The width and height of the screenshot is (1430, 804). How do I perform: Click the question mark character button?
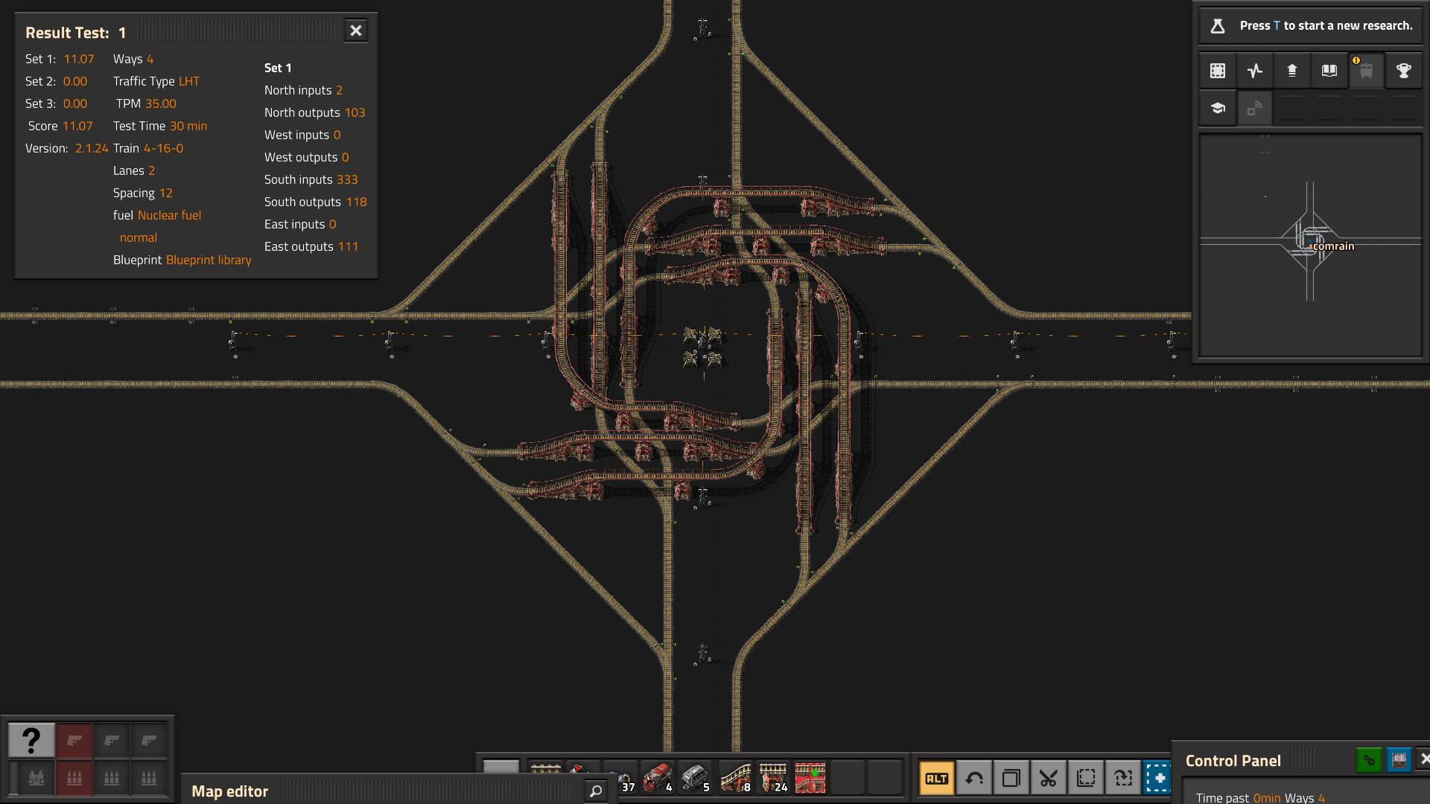(x=31, y=741)
